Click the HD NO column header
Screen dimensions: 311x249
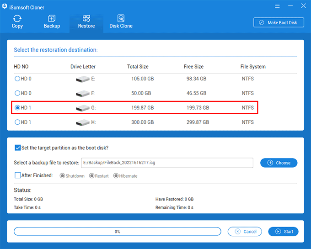pos(21,67)
